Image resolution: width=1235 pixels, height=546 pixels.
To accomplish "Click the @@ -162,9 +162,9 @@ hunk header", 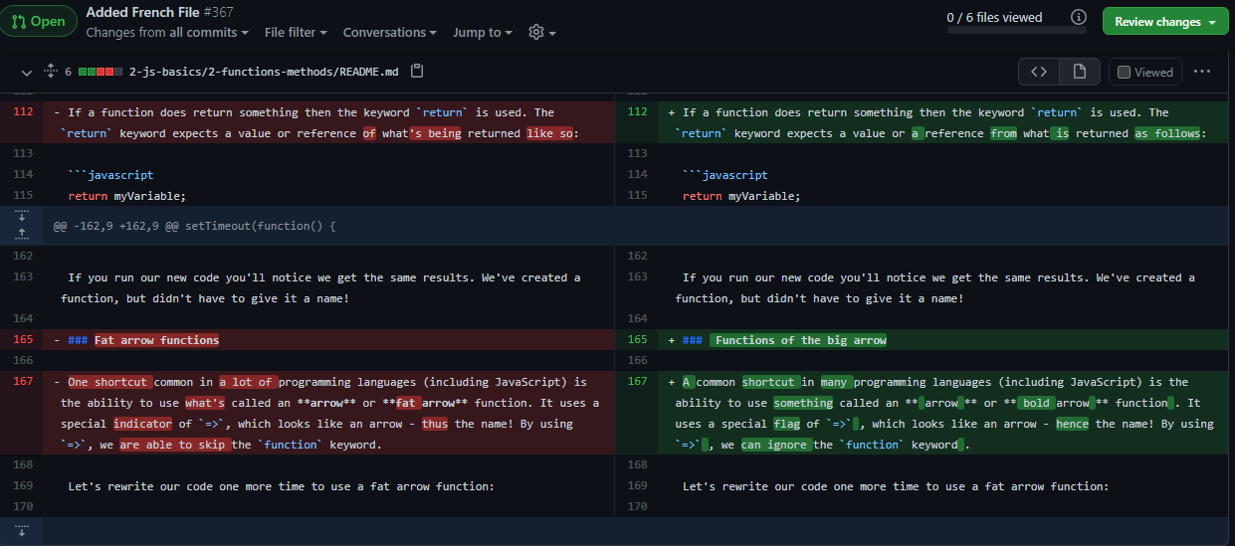I will pos(195,226).
